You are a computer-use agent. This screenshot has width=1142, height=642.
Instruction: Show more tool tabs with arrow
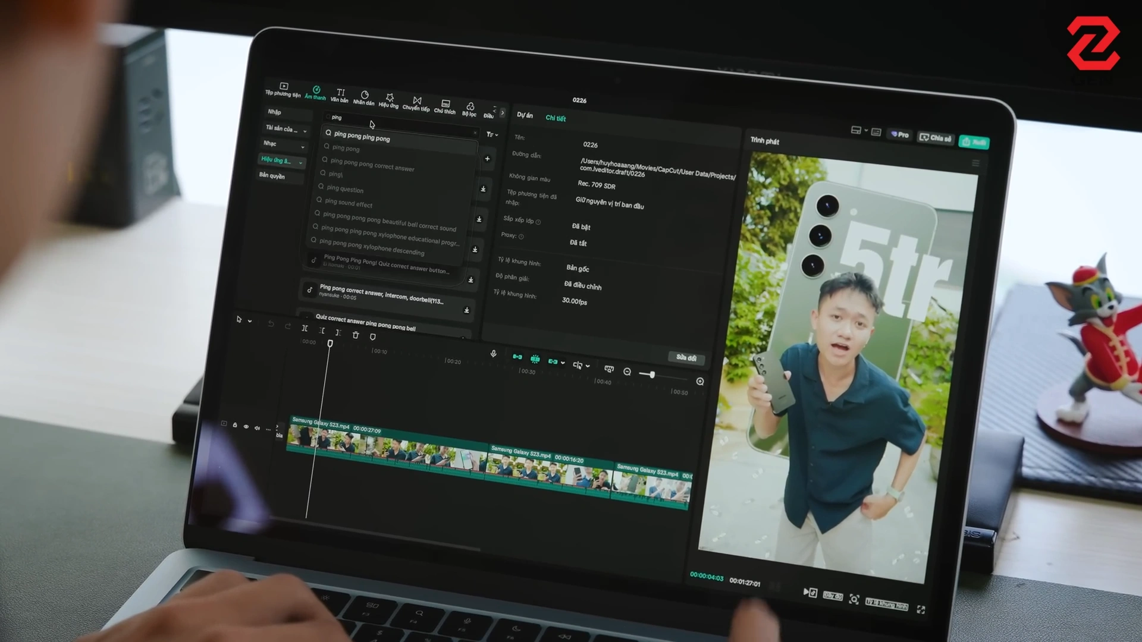503,112
